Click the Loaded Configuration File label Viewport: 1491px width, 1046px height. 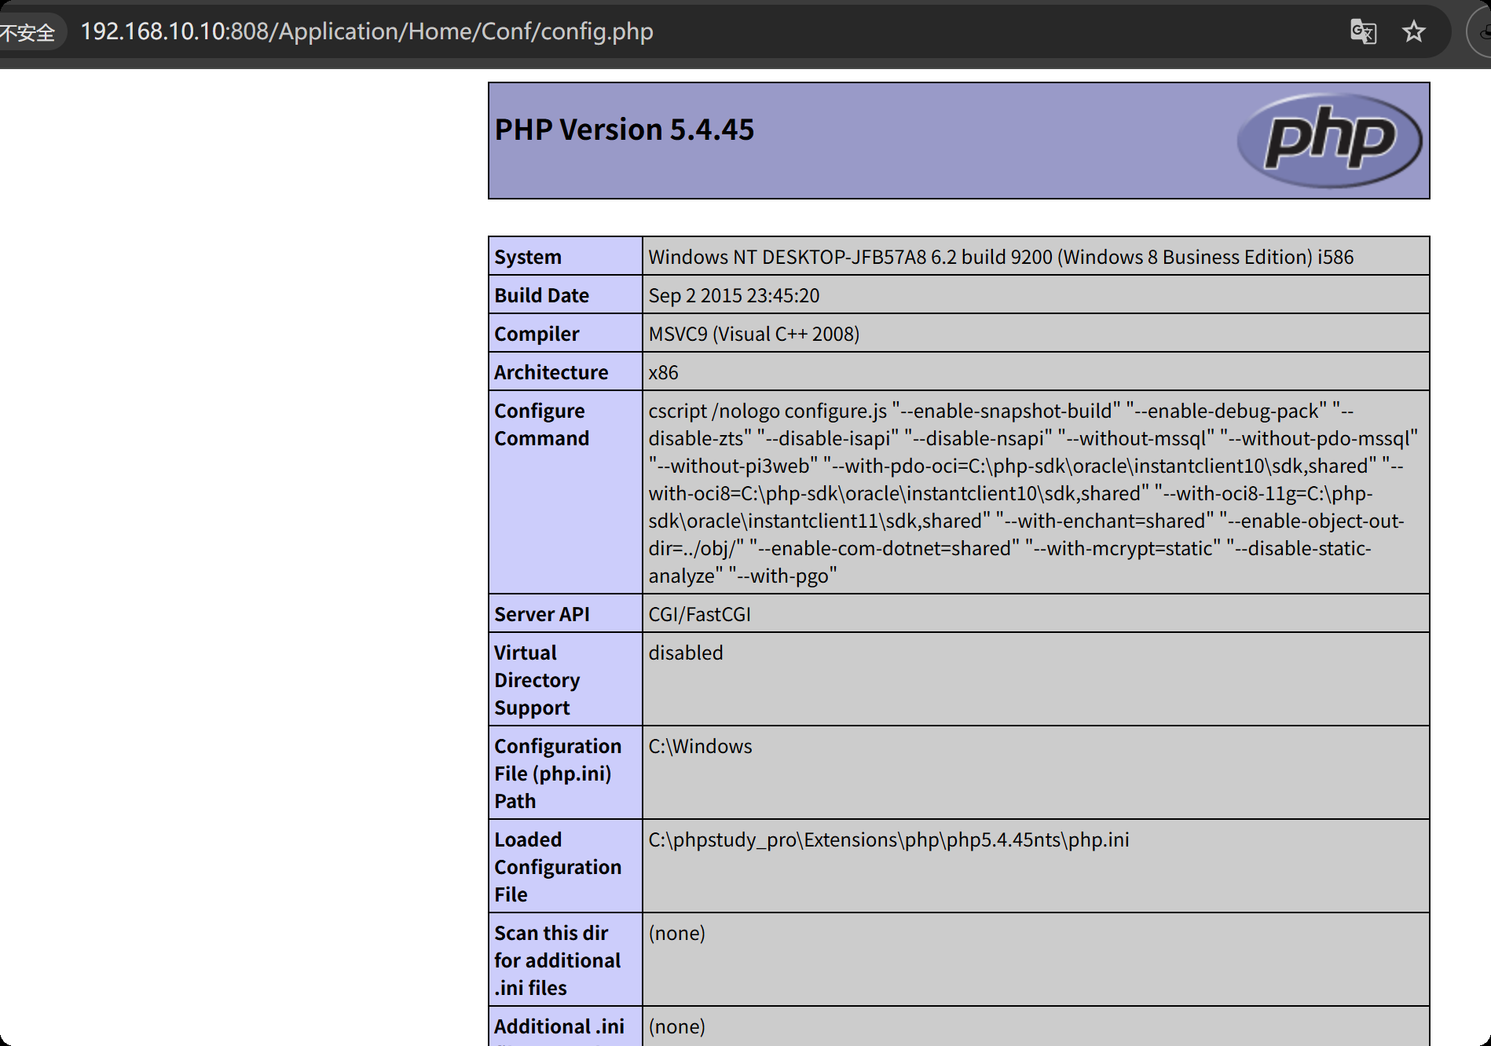coord(557,866)
